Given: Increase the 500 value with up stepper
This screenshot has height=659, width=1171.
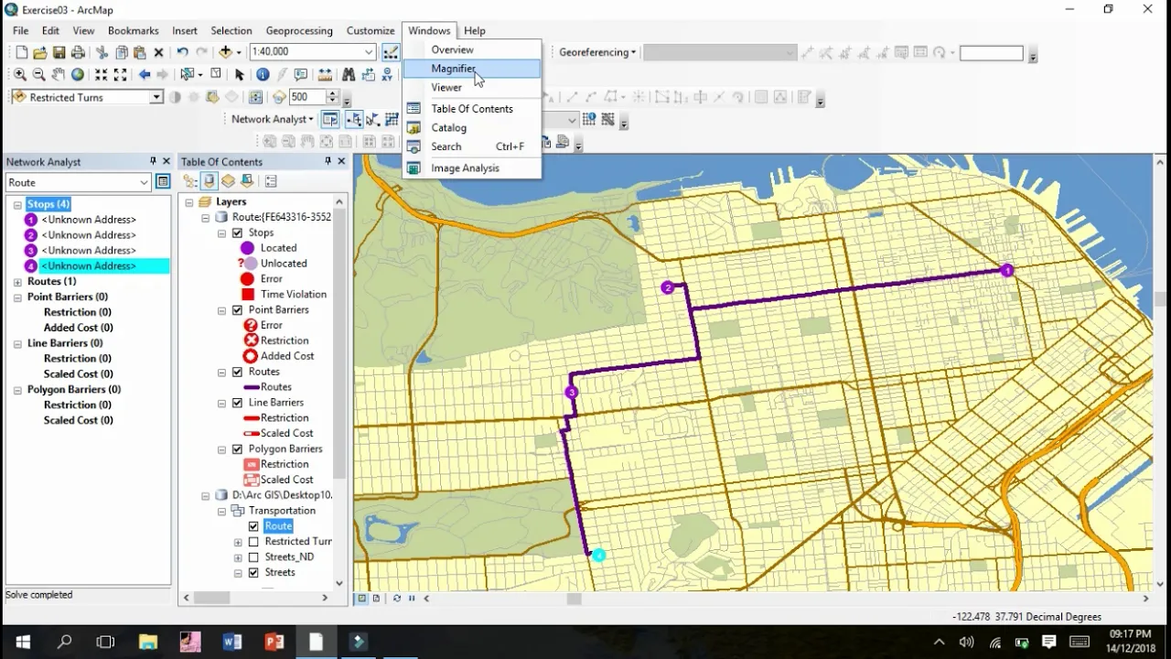Looking at the screenshot, I should click(x=333, y=93).
